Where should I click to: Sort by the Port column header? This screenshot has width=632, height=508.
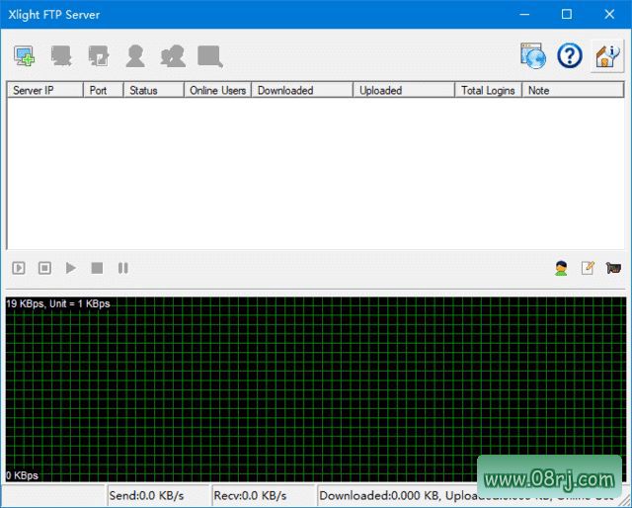click(x=103, y=90)
